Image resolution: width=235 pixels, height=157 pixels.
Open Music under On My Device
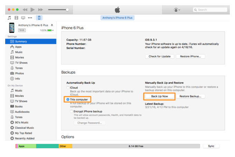(31, 91)
